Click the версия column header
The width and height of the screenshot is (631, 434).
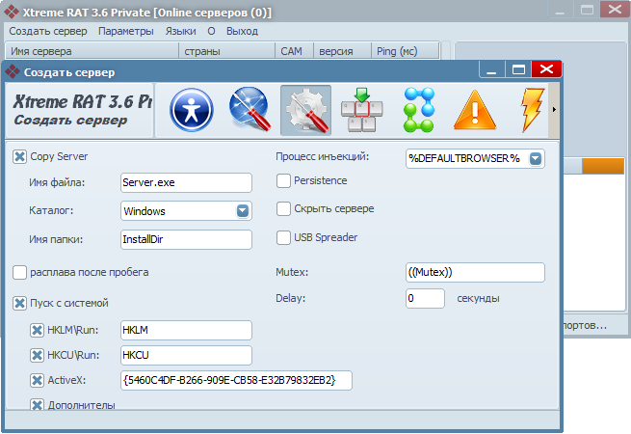(342, 51)
